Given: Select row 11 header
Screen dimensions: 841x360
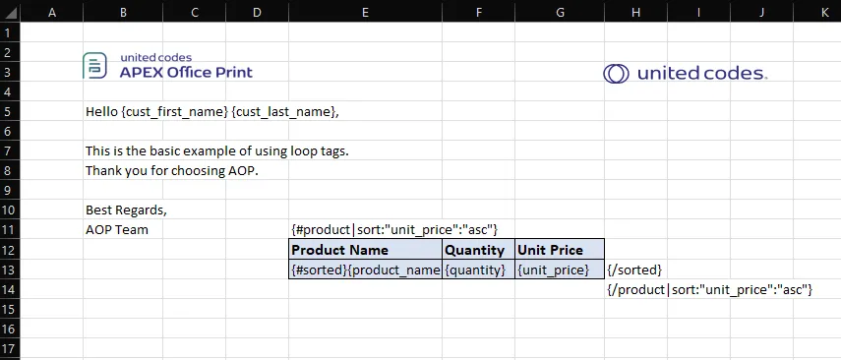Looking at the screenshot, I should [10, 230].
